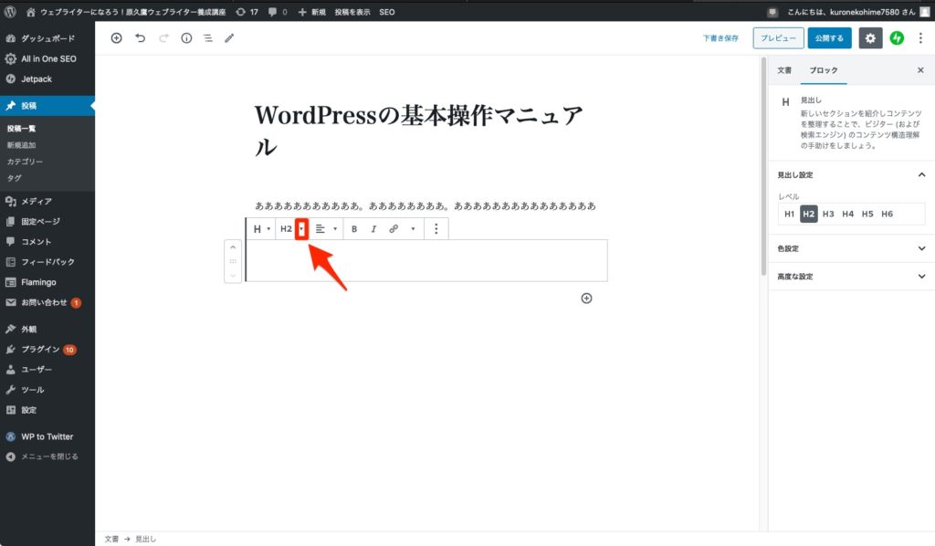Collapse the 見出し設定 panel
This screenshot has height=546, width=935.
851,174
